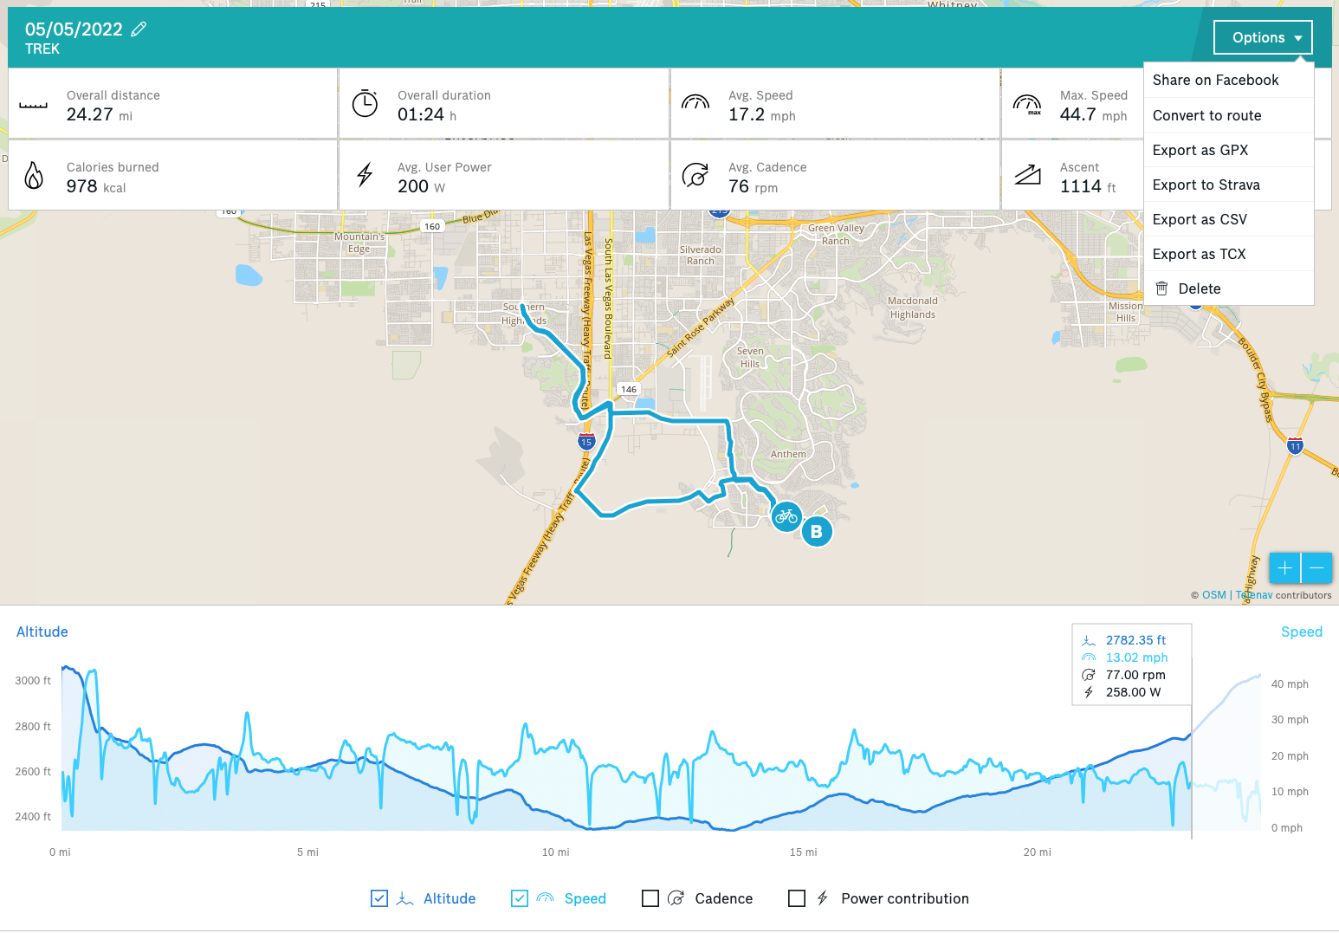Click the map zoom in button
Image resolution: width=1339 pixels, height=933 pixels.
1284,567
